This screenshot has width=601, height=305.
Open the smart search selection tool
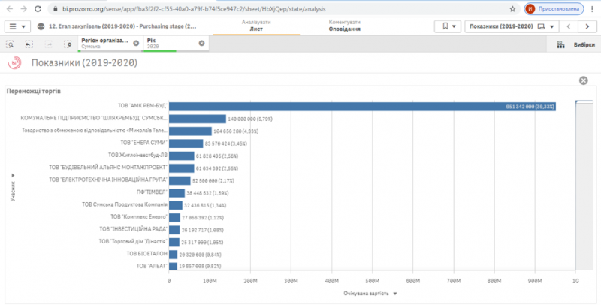[x=11, y=44]
